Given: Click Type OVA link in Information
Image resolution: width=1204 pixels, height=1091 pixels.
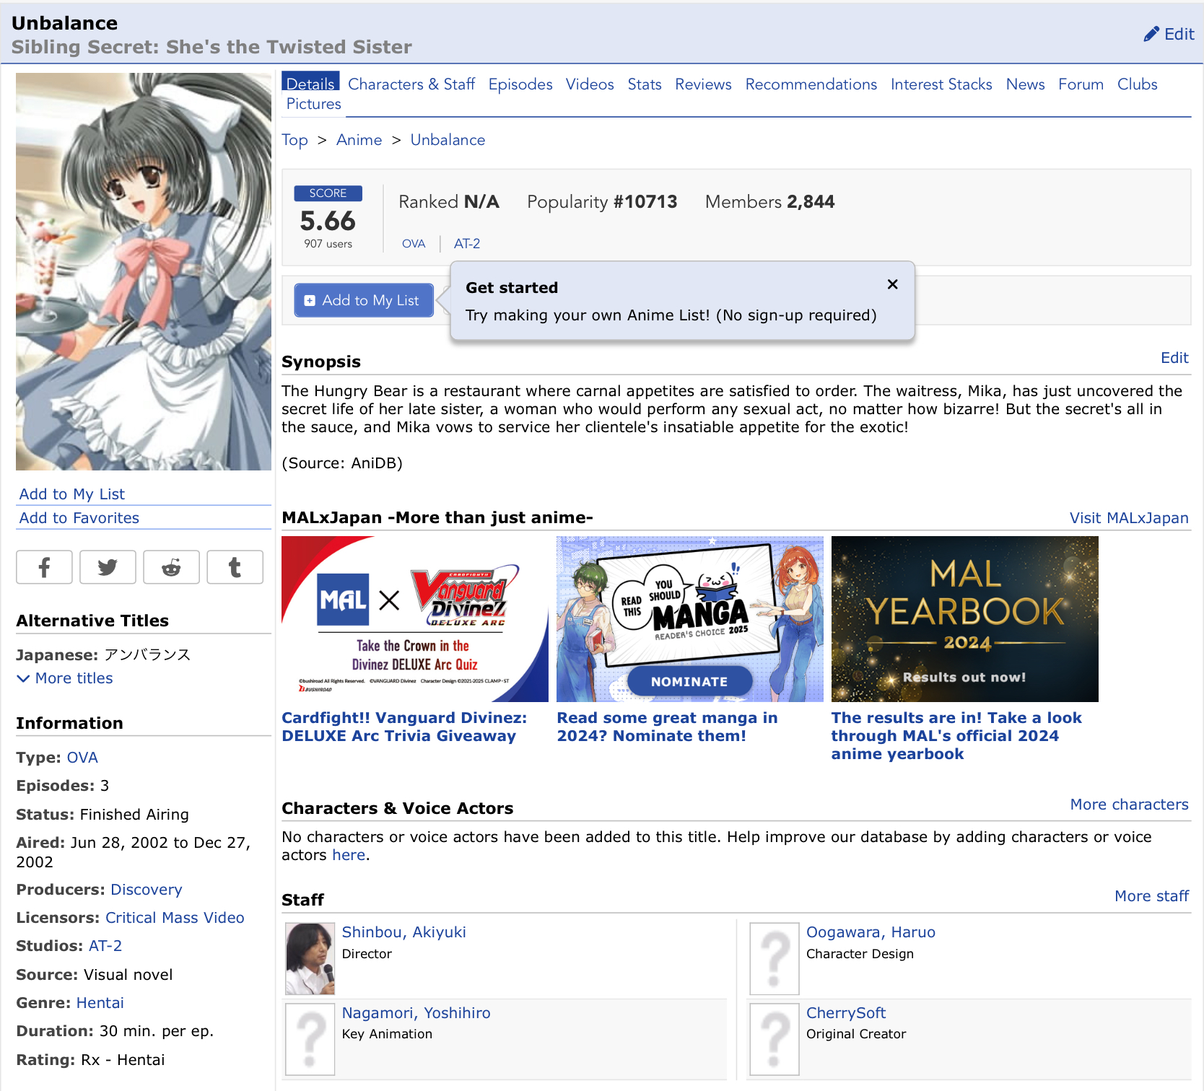Looking at the screenshot, I should [x=82, y=758].
